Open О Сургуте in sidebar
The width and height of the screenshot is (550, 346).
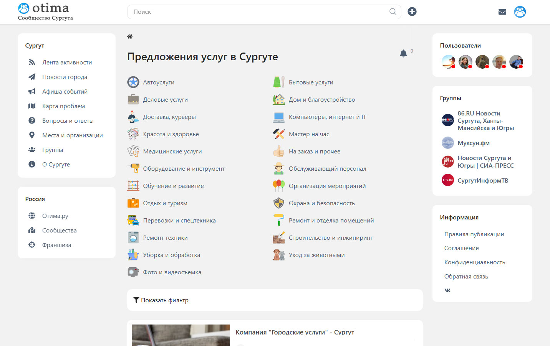coord(56,164)
